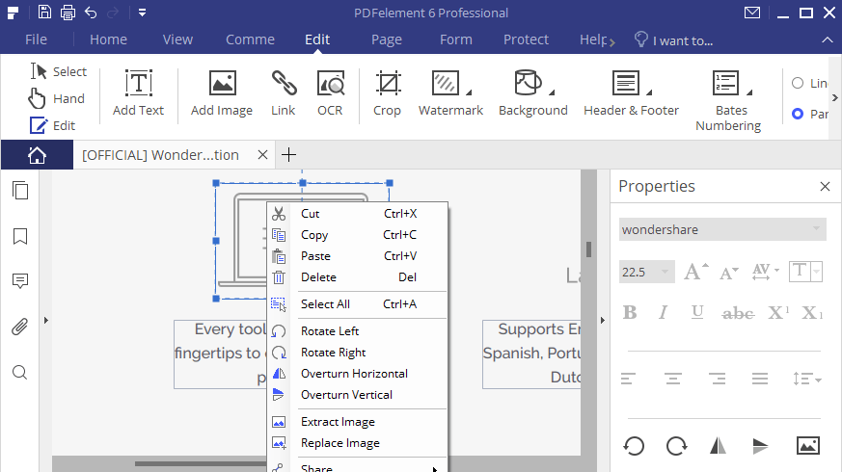Open the Comment ribbon tab
This screenshot has width=842, height=472.
(250, 39)
